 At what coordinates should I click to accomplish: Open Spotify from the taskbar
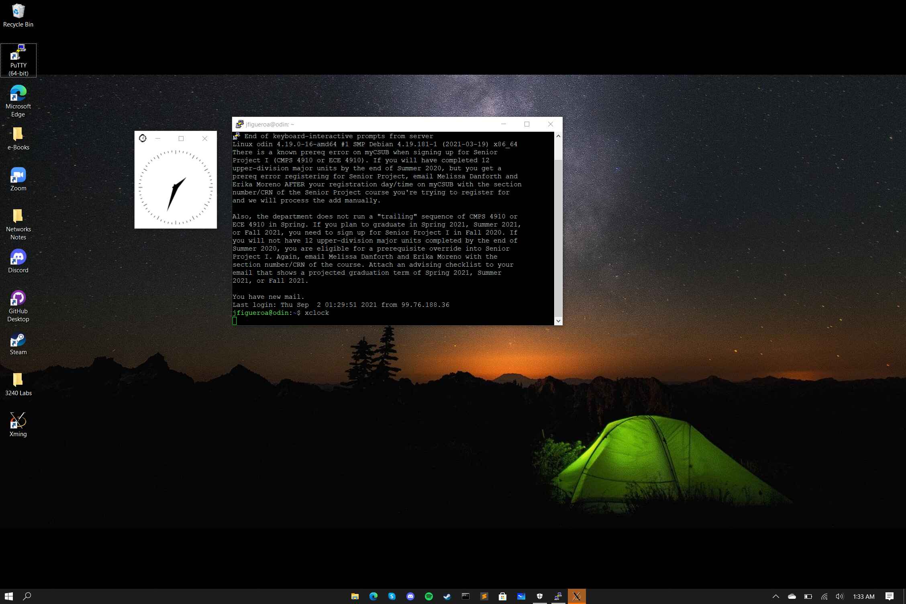coord(429,596)
